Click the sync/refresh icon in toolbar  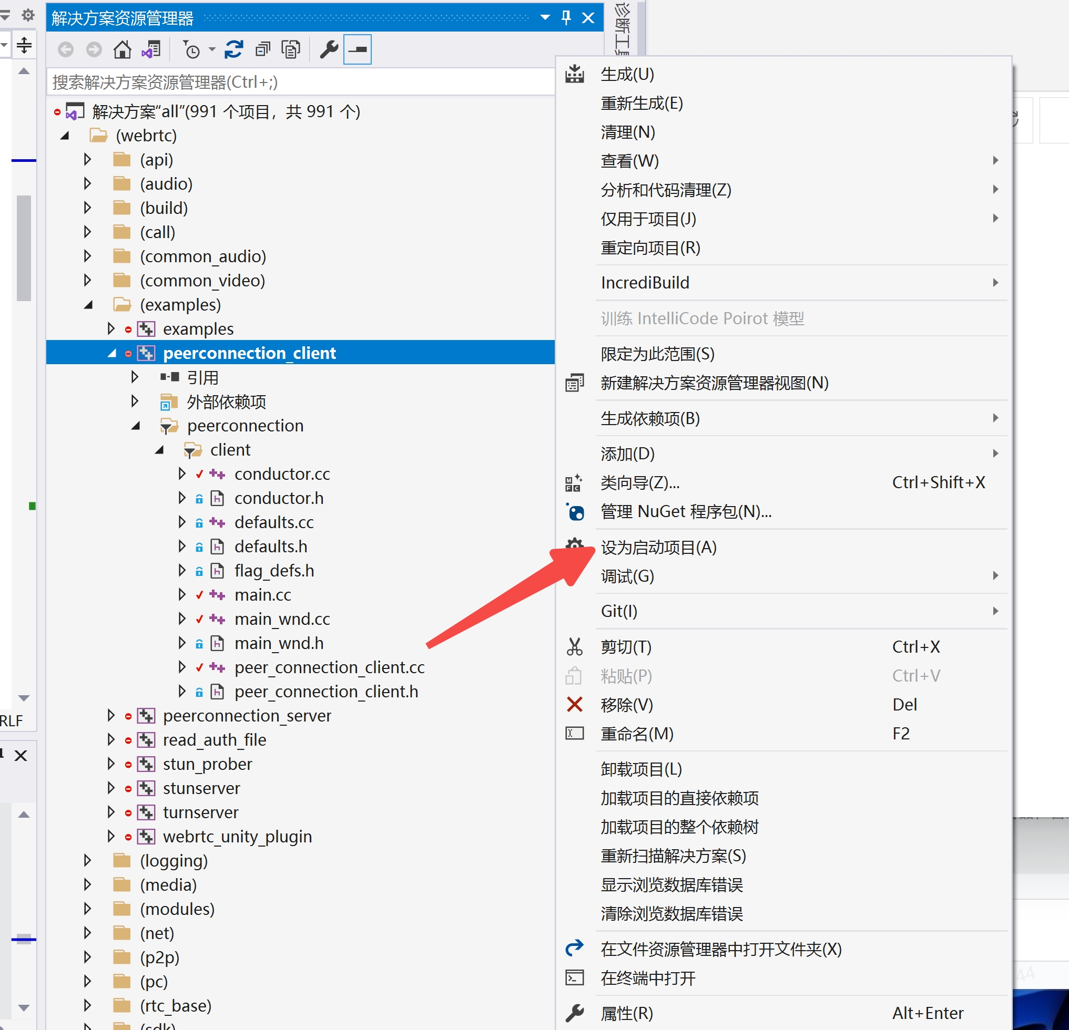(x=234, y=49)
